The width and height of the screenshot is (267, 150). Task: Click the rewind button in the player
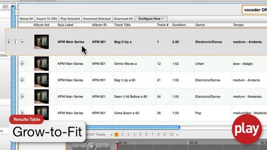pyautogui.click(x=83, y=146)
